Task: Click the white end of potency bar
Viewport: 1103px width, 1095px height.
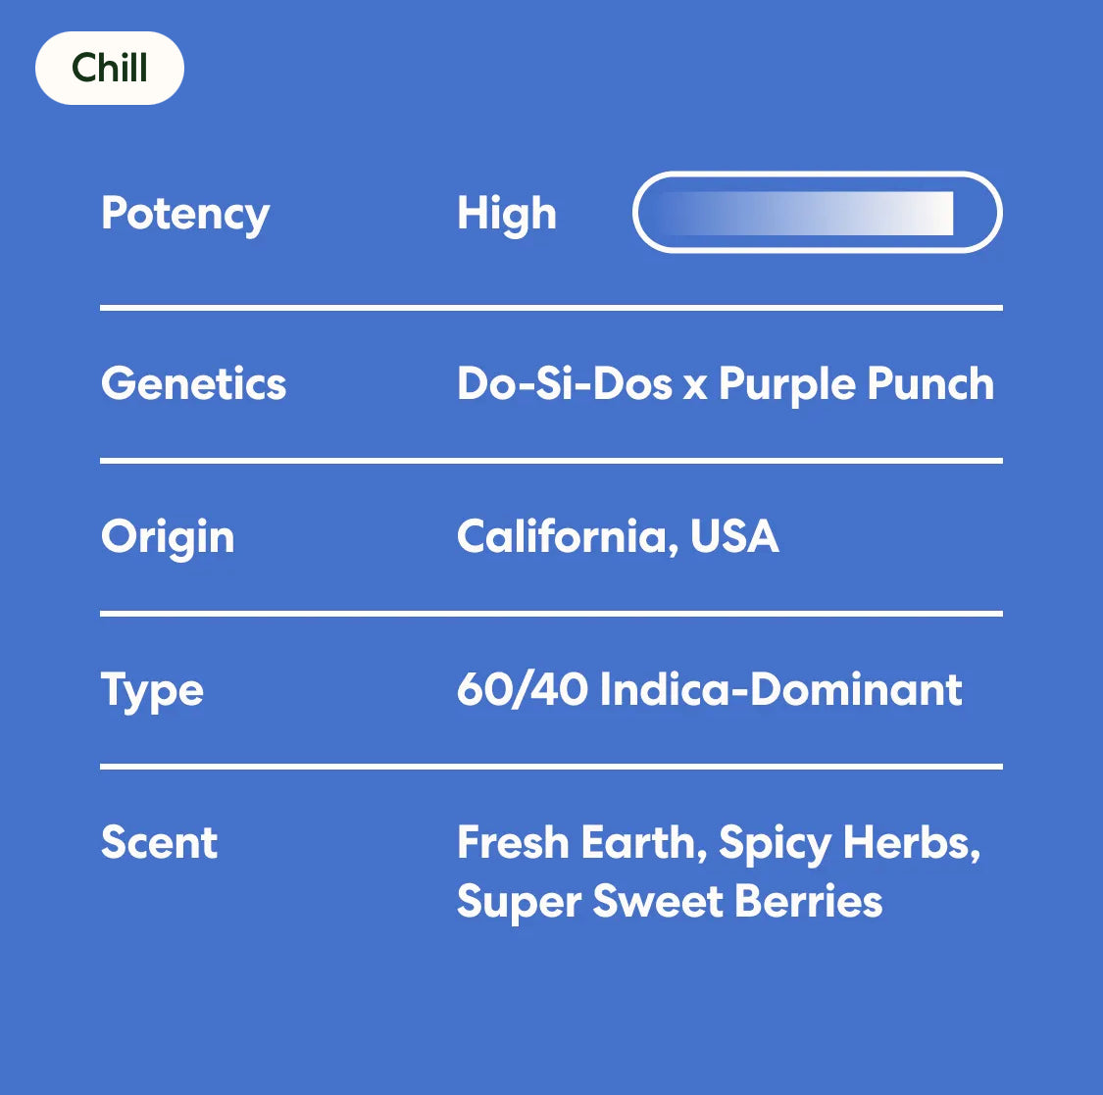Action: pos(928,213)
